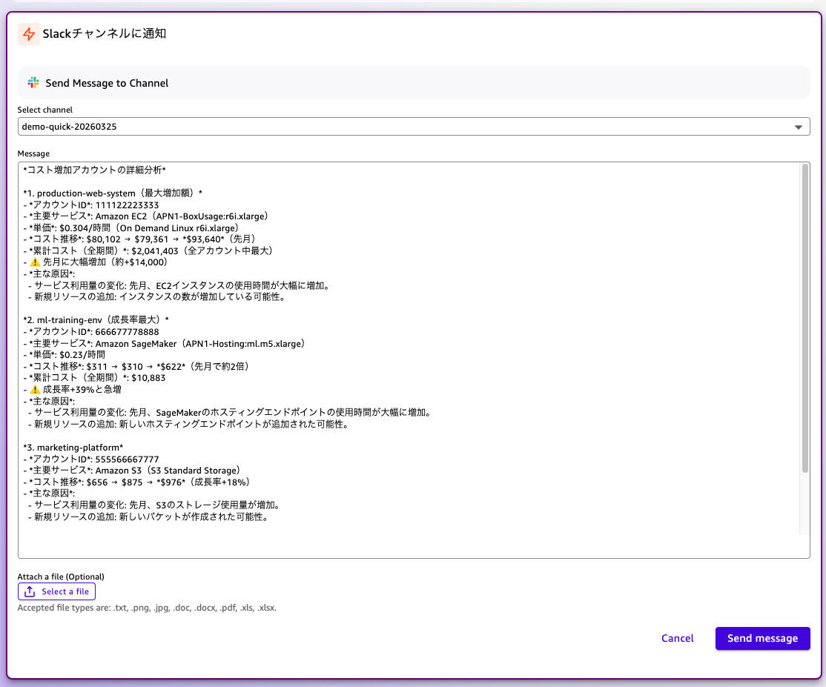826x687 pixels.
Task: Click the ml-training-env heading in message
Action: pyautogui.click(x=96, y=319)
